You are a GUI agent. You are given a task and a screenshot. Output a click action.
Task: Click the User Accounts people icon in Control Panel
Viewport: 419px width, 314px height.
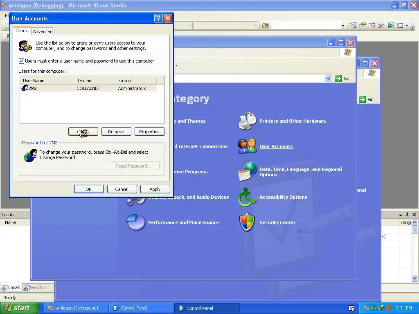click(x=247, y=146)
